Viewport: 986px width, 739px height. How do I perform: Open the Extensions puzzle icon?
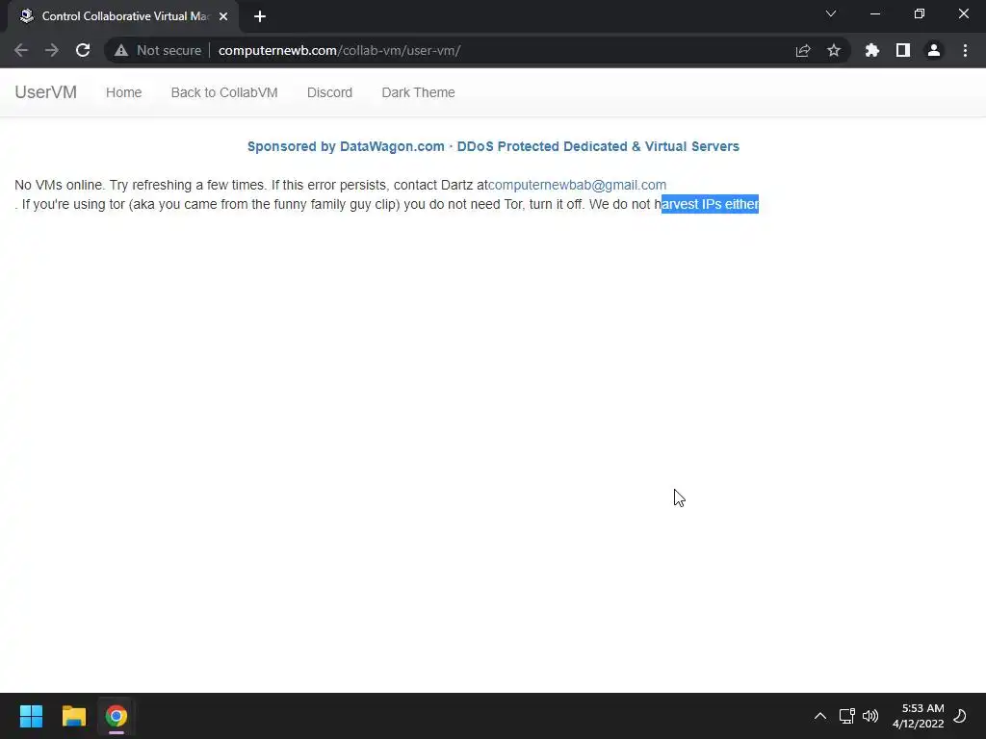872,50
